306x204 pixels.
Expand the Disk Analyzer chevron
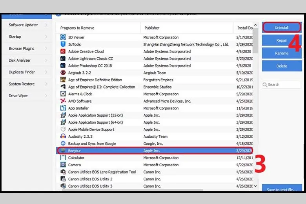click(46, 60)
